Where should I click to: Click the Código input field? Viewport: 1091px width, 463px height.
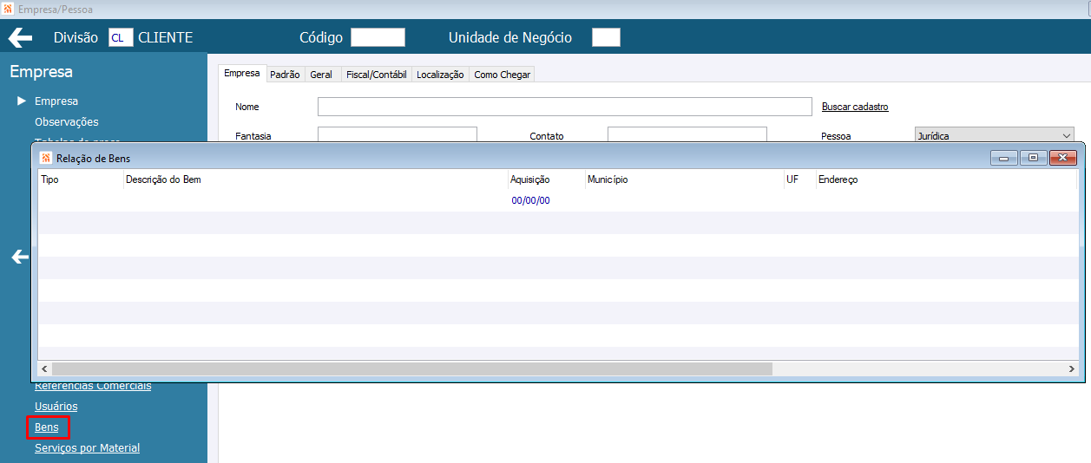(378, 37)
